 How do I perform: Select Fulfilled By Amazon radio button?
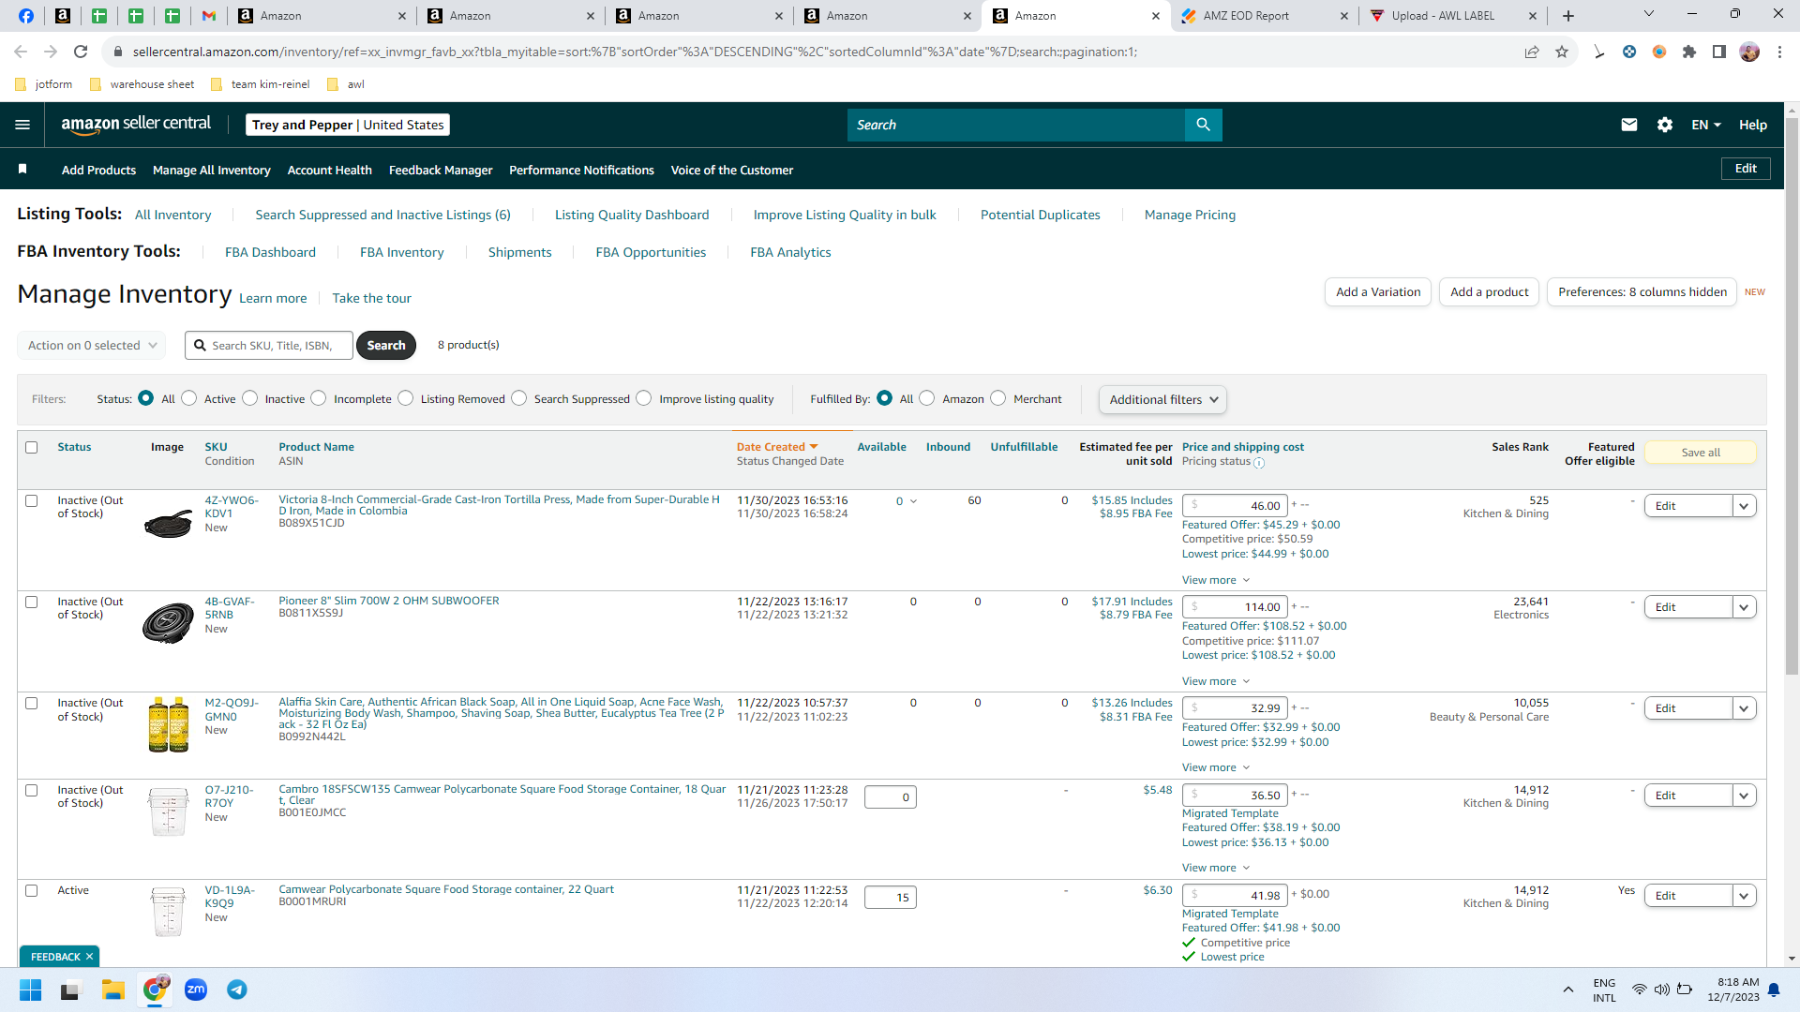click(x=927, y=398)
